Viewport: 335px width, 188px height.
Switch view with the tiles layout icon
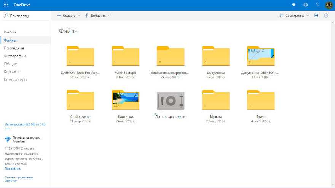(316, 16)
